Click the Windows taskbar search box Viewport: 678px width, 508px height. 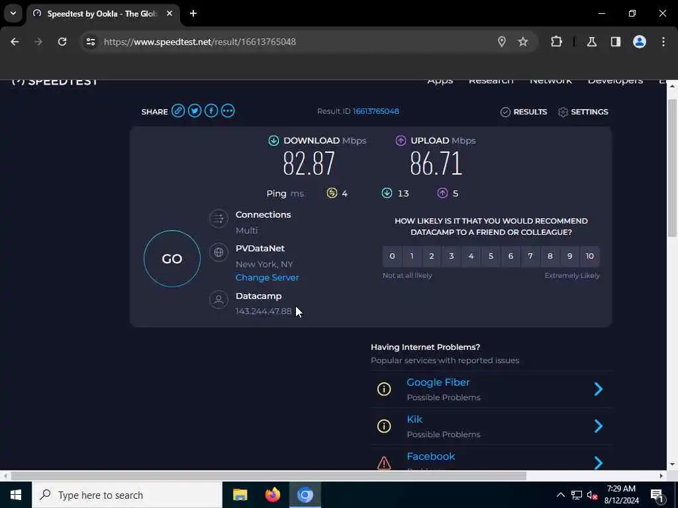127,495
